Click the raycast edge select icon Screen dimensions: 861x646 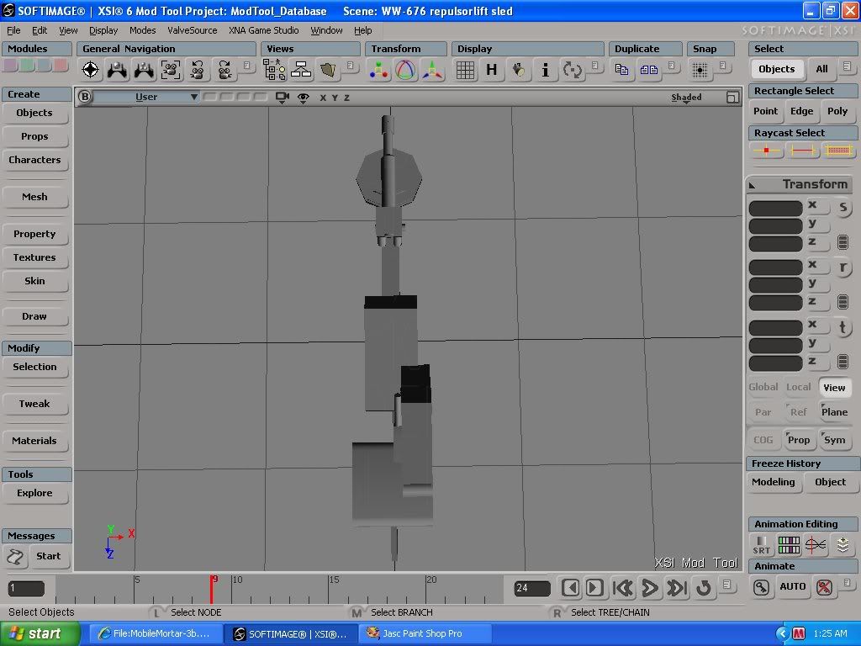coord(802,150)
